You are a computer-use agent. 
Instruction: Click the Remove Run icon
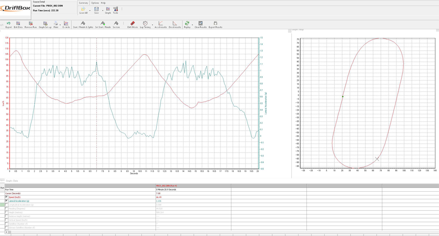click(x=31, y=24)
